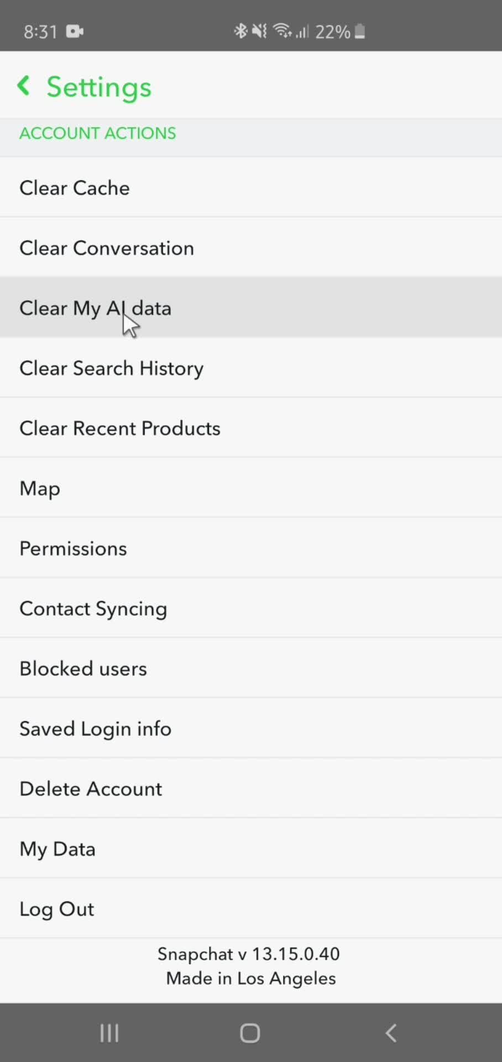502x1062 pixels.
Task: Tap the battery indicator showing 22%
Action: click(343, 31)
